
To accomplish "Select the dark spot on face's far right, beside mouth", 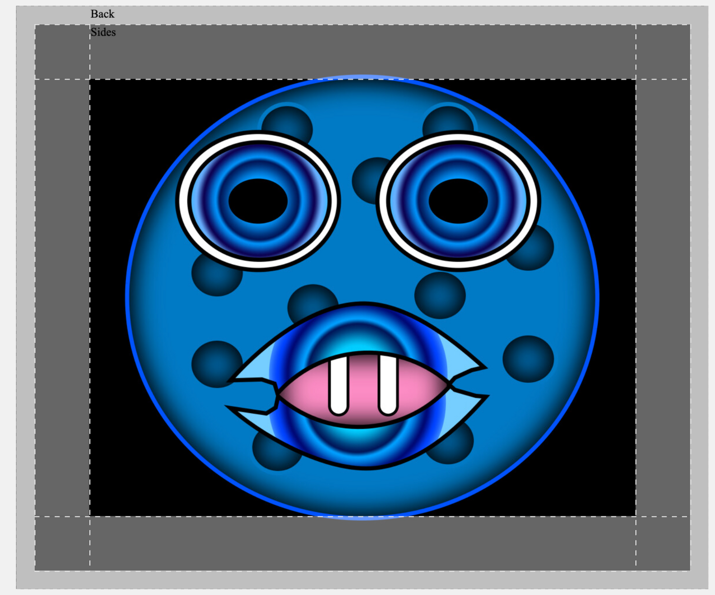I will click(x=528, y=359).
